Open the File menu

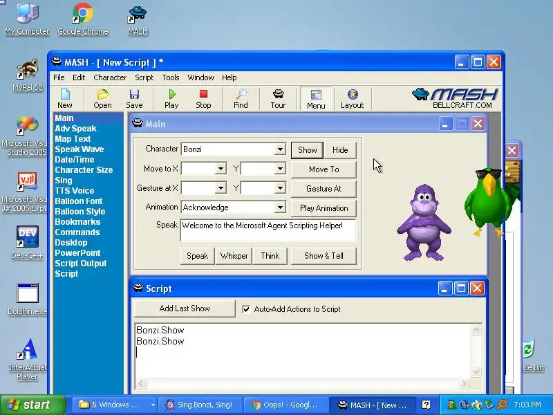59,77
